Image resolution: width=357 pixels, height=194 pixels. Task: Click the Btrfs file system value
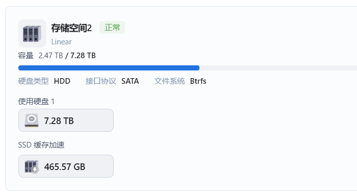coord(198,81)
